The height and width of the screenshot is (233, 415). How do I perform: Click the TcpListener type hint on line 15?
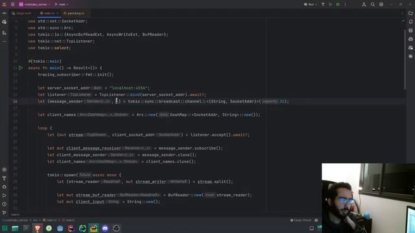point(80,95)
